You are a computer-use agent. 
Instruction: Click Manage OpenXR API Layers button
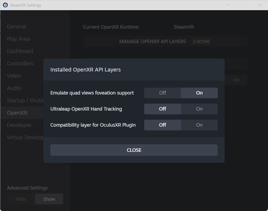click(165, 42)
